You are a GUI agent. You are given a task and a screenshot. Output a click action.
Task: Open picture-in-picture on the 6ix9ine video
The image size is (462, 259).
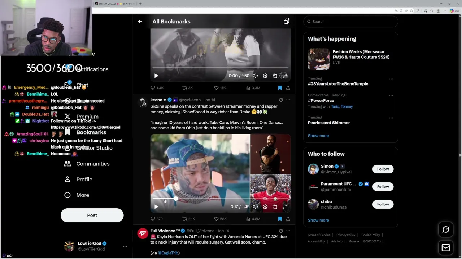pos(275,207)
